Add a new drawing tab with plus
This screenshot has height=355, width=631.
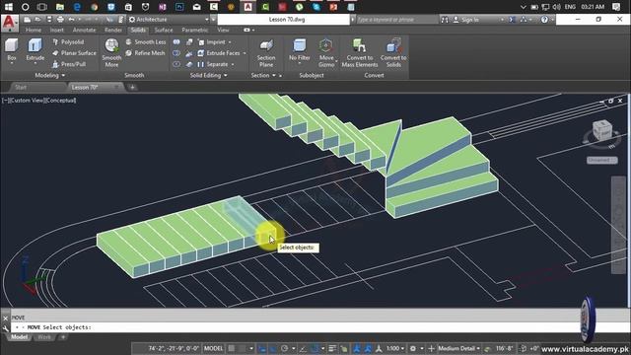[132, 87]
